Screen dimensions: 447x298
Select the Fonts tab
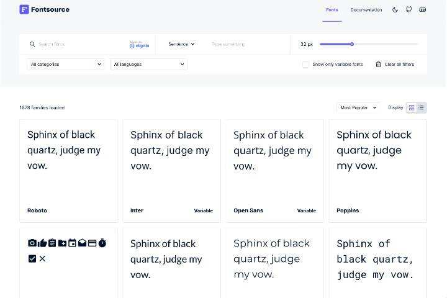[332, 10]
